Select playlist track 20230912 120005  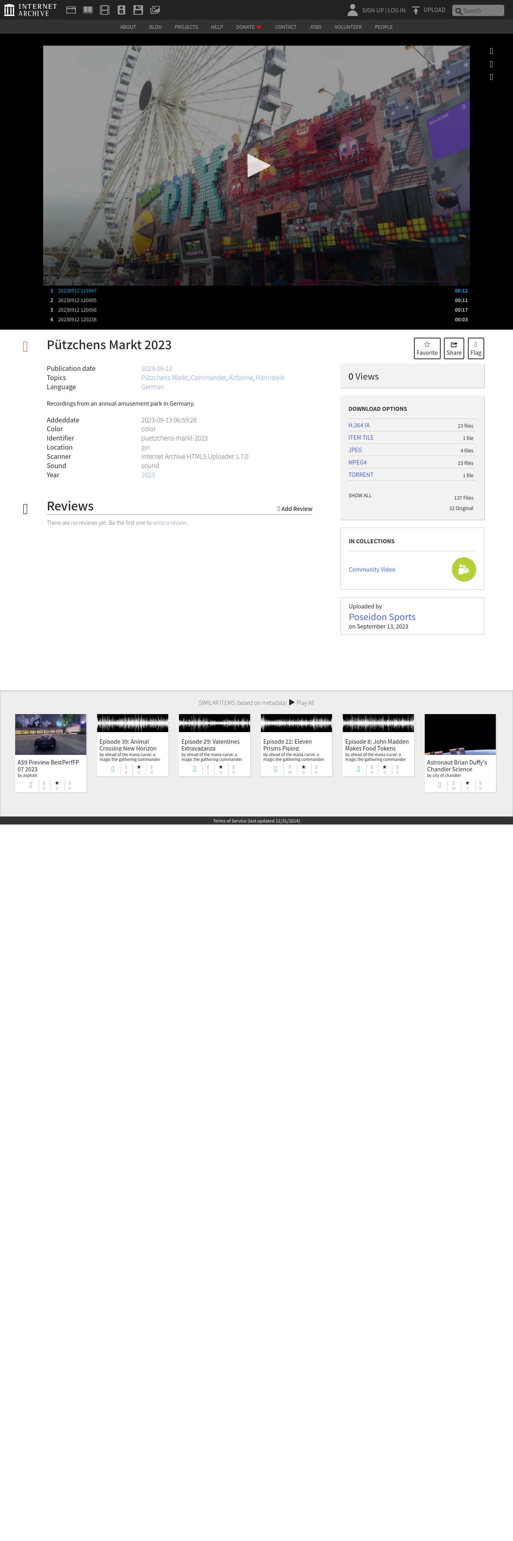[256, 300]
